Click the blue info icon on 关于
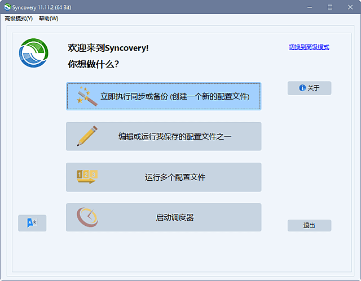This screenshot has width=361, height=281. (302, 88)
